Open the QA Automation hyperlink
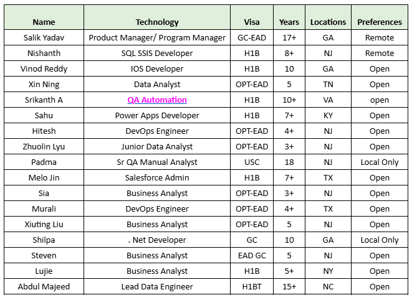This screenshot has height=295, width=417. [157, 100]
